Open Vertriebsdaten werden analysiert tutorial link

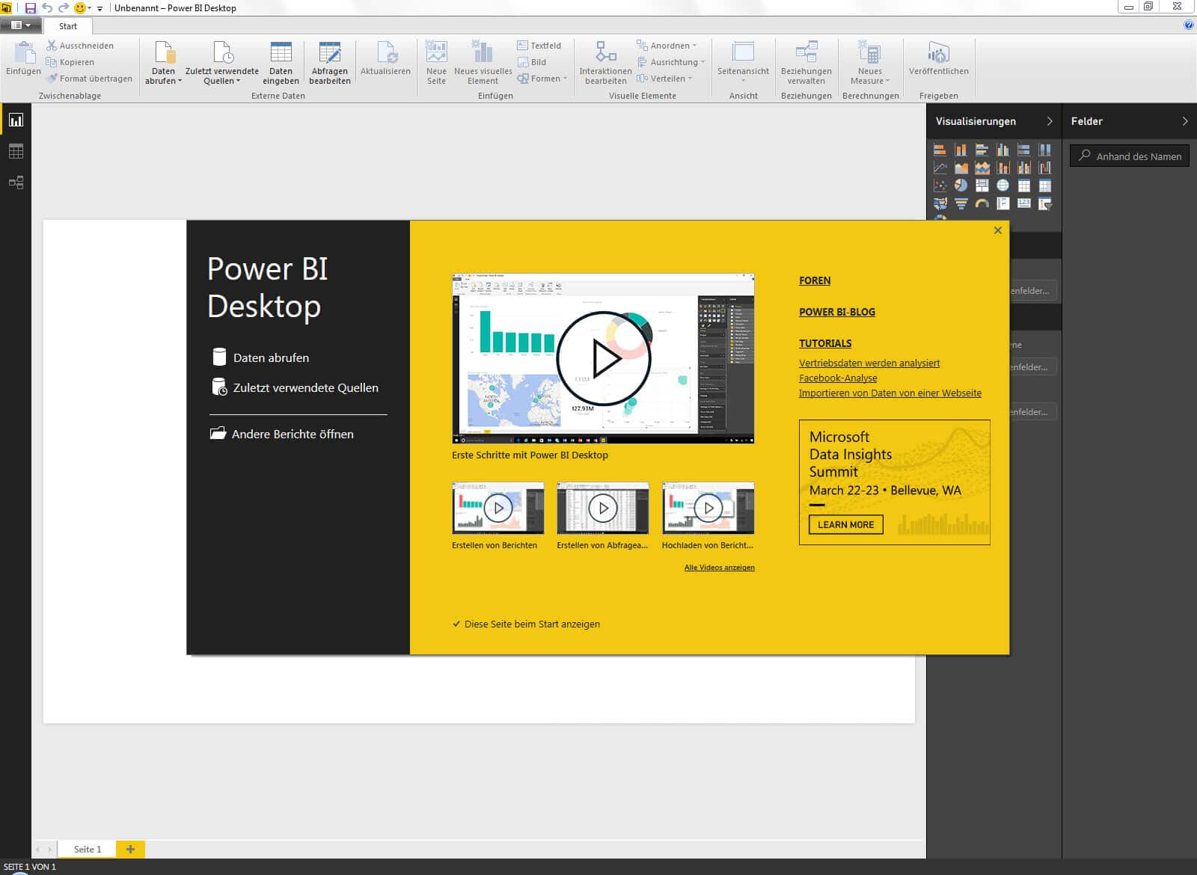click(869, 363)
